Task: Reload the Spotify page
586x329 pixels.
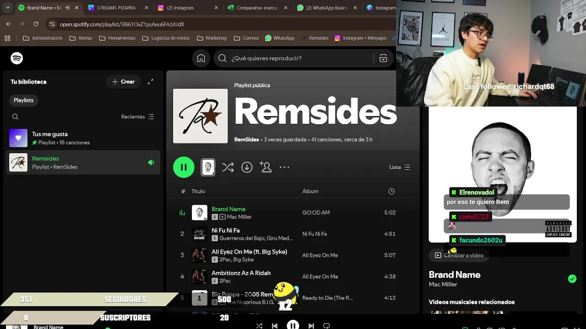Action: (x=36, y=24)
